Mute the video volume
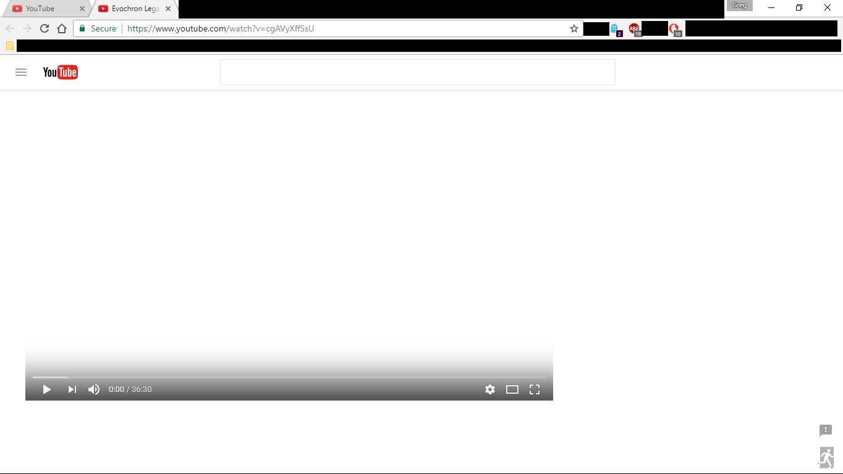 coord(94,389)
